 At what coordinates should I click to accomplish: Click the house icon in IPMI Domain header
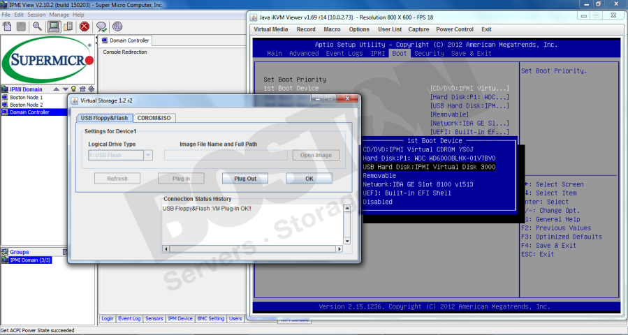click(x=82, y=89)
